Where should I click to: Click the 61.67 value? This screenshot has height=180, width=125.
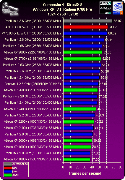[x=113, y=27]
